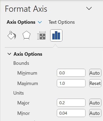This screenshot has height=121, width=103.
Task: Click the Major units input field
Action: pyautogui.click(x=71, y=103)
